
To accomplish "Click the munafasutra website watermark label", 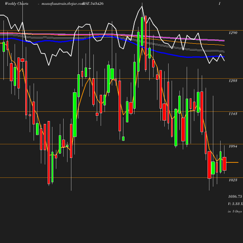I will click(x=63, y=4).
